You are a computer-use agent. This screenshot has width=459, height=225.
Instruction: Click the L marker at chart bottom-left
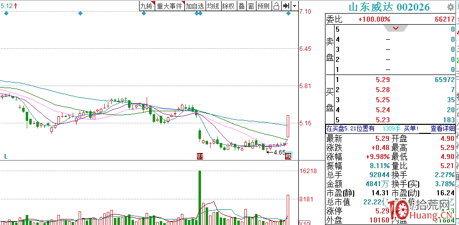click(6, 157)
